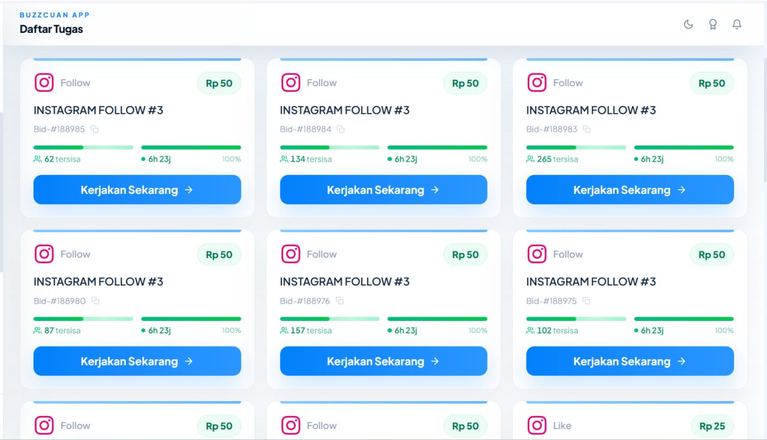Screen dimensions: 767x440
Task: Start task Bid-#188983 with Kerjakan Sekarang
Action: [x=630, y=190]
